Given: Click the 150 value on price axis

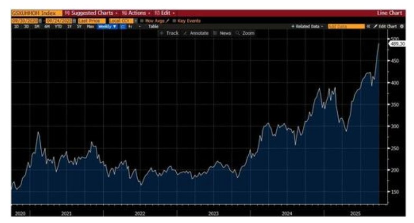Looking at the screenshot, I should [x=395, y=192].
